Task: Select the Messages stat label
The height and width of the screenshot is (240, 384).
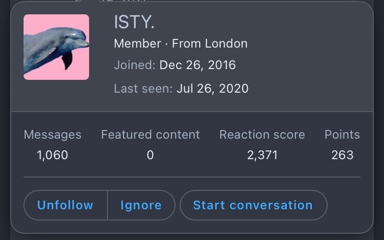Action: tap(53, 135)
